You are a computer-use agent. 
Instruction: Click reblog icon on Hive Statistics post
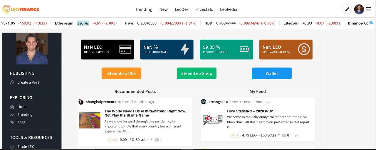coord(297,136)
